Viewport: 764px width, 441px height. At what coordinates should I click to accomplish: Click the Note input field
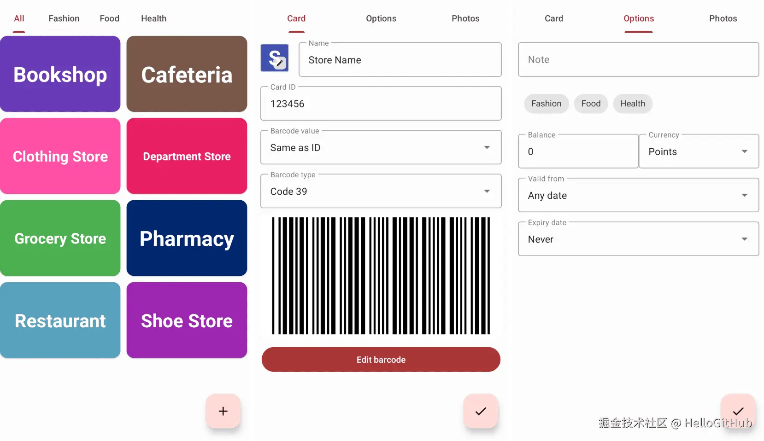pyautogui.click(x=638, y=59)
